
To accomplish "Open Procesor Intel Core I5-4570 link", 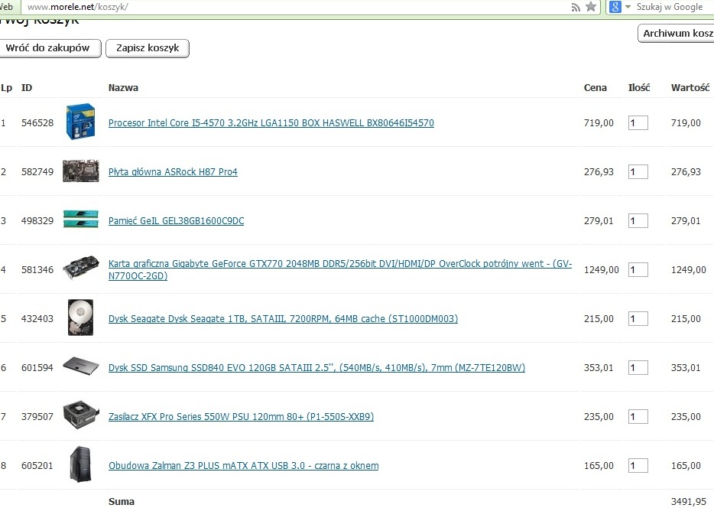I will (x=271, y=122).
